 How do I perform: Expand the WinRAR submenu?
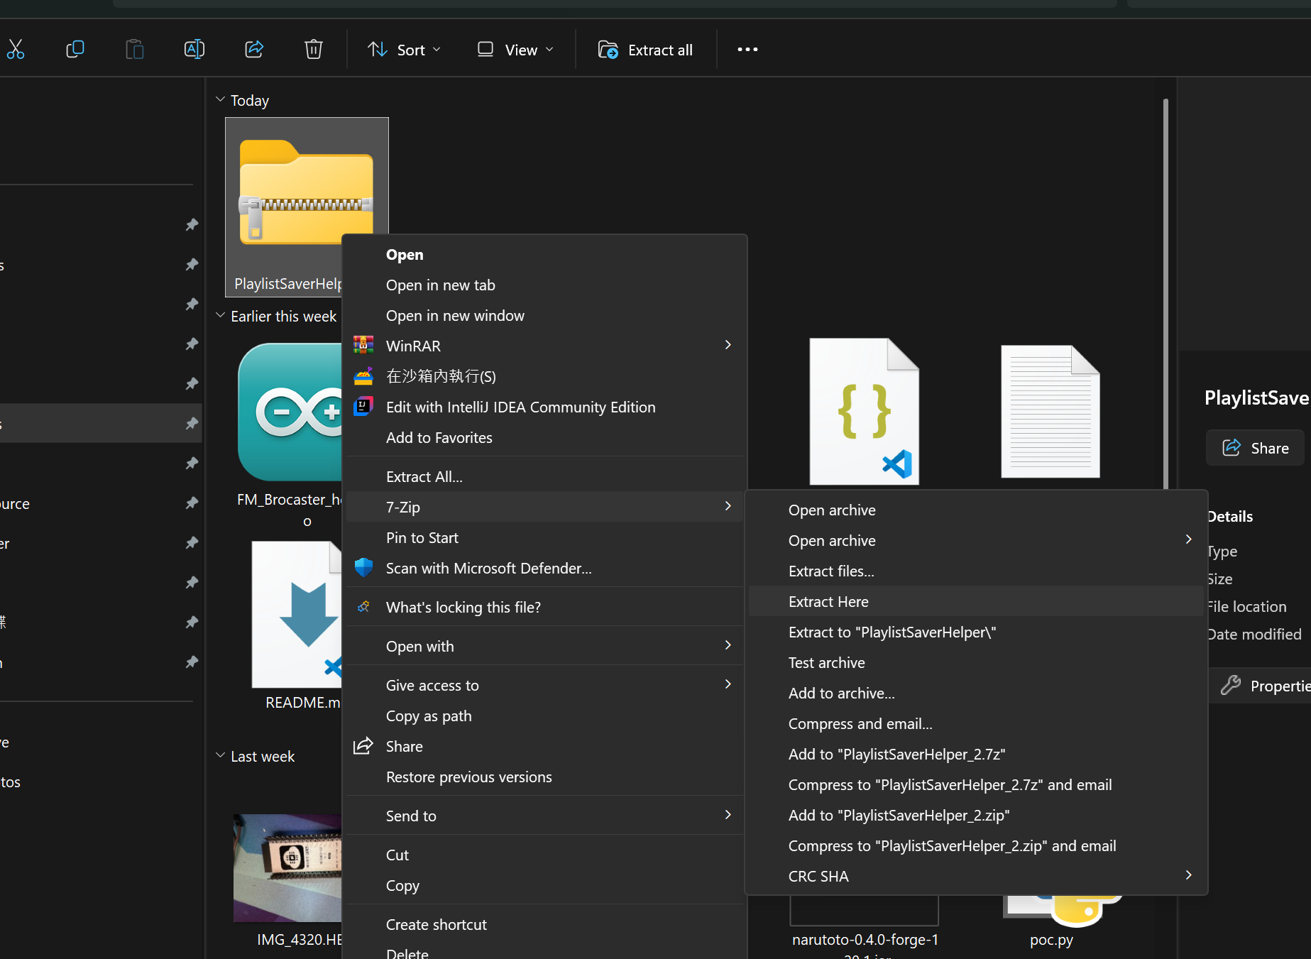pos(544,346)
